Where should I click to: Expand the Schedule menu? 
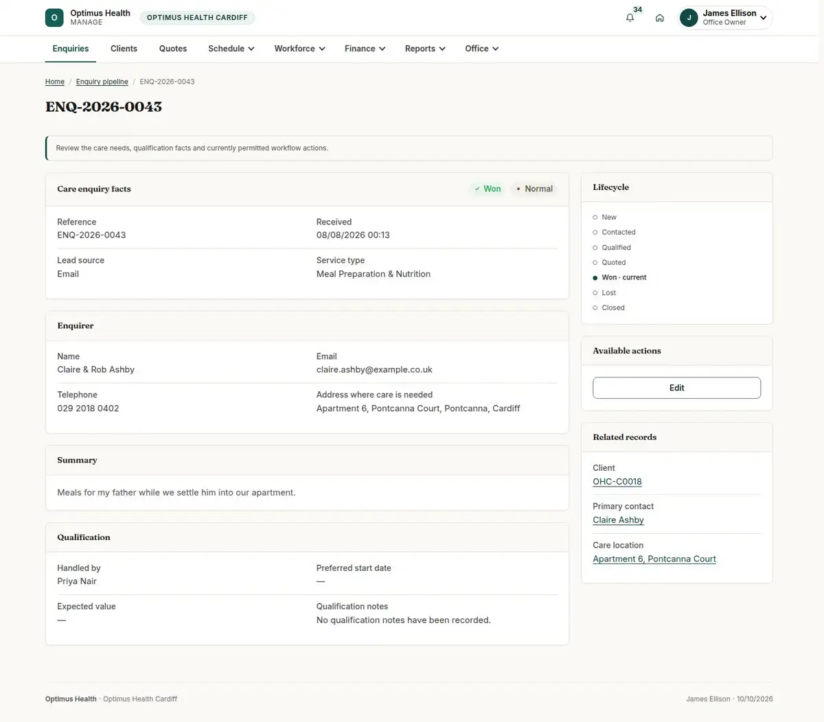click(x=231, y=49)
